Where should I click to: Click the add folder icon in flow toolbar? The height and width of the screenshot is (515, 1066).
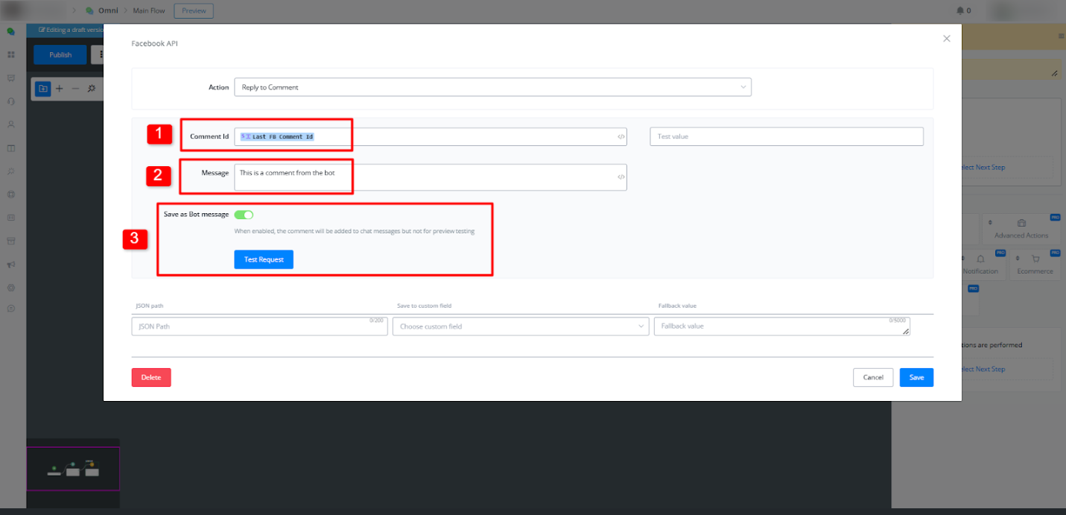43,89
